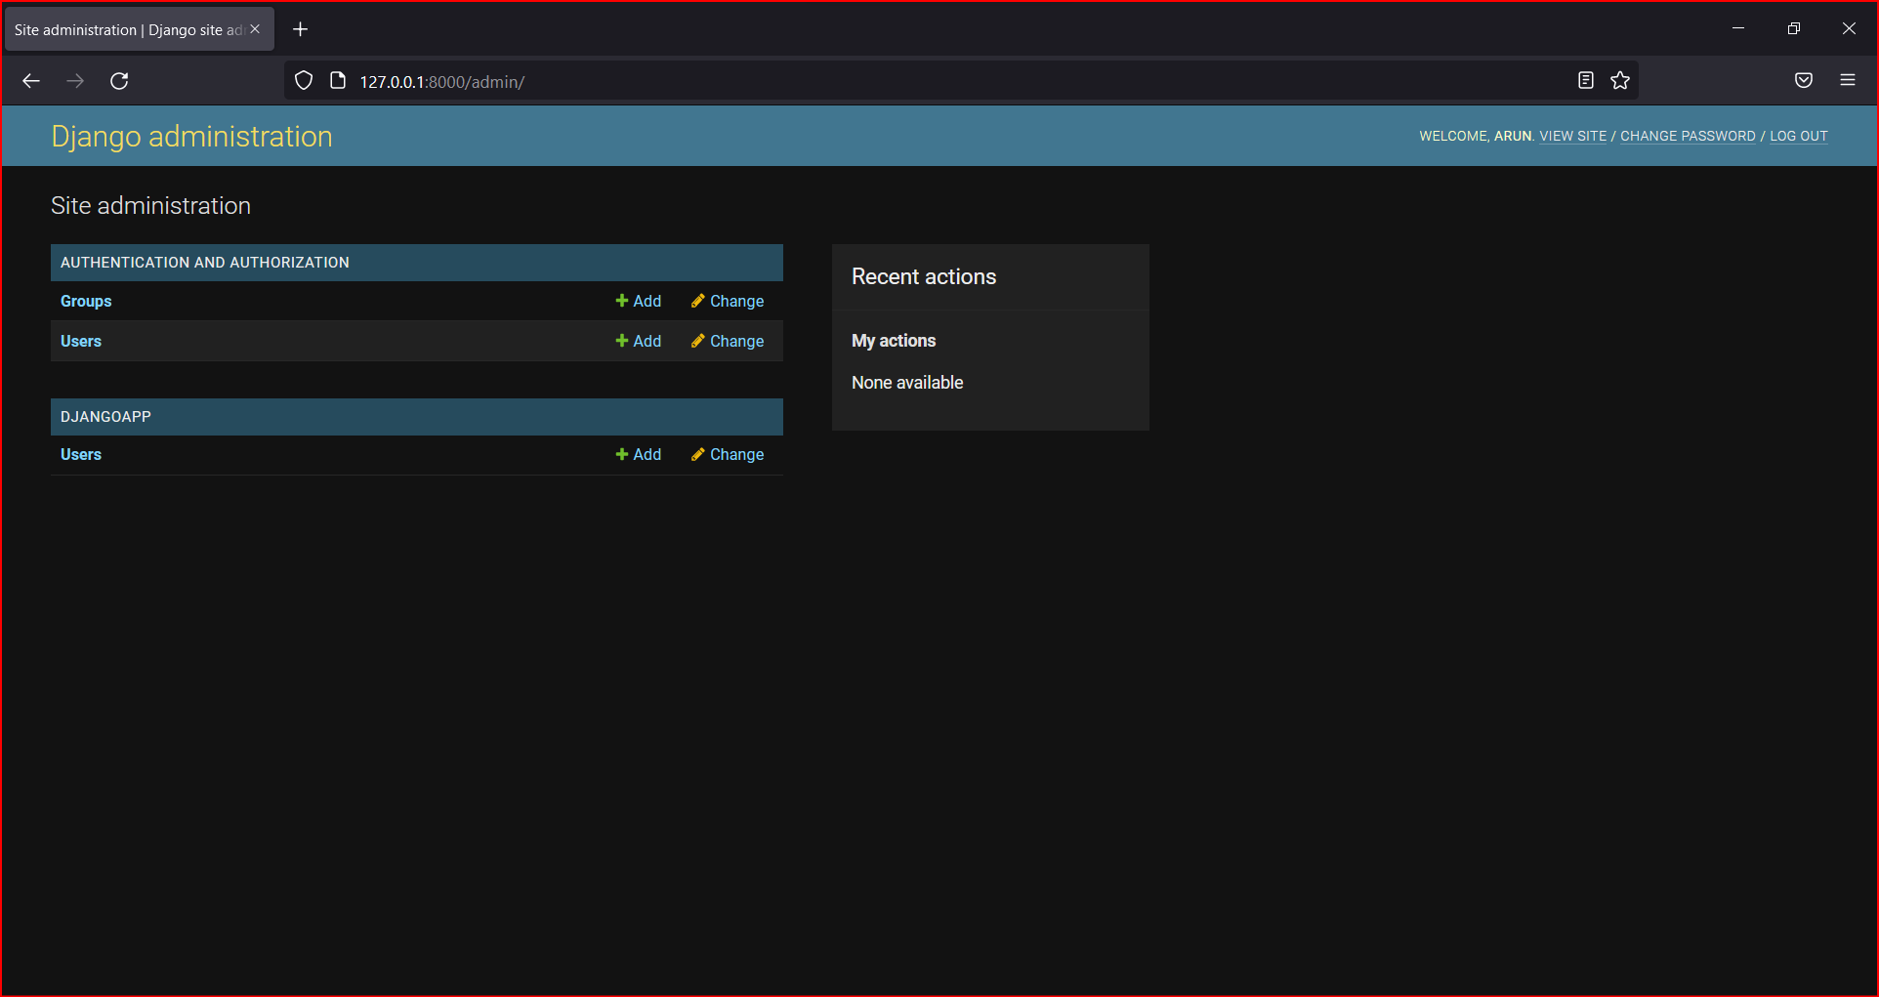Screen dimensions: 1879x997
Task: Open the tracking protection shield icon
Action: click(304, 81)
